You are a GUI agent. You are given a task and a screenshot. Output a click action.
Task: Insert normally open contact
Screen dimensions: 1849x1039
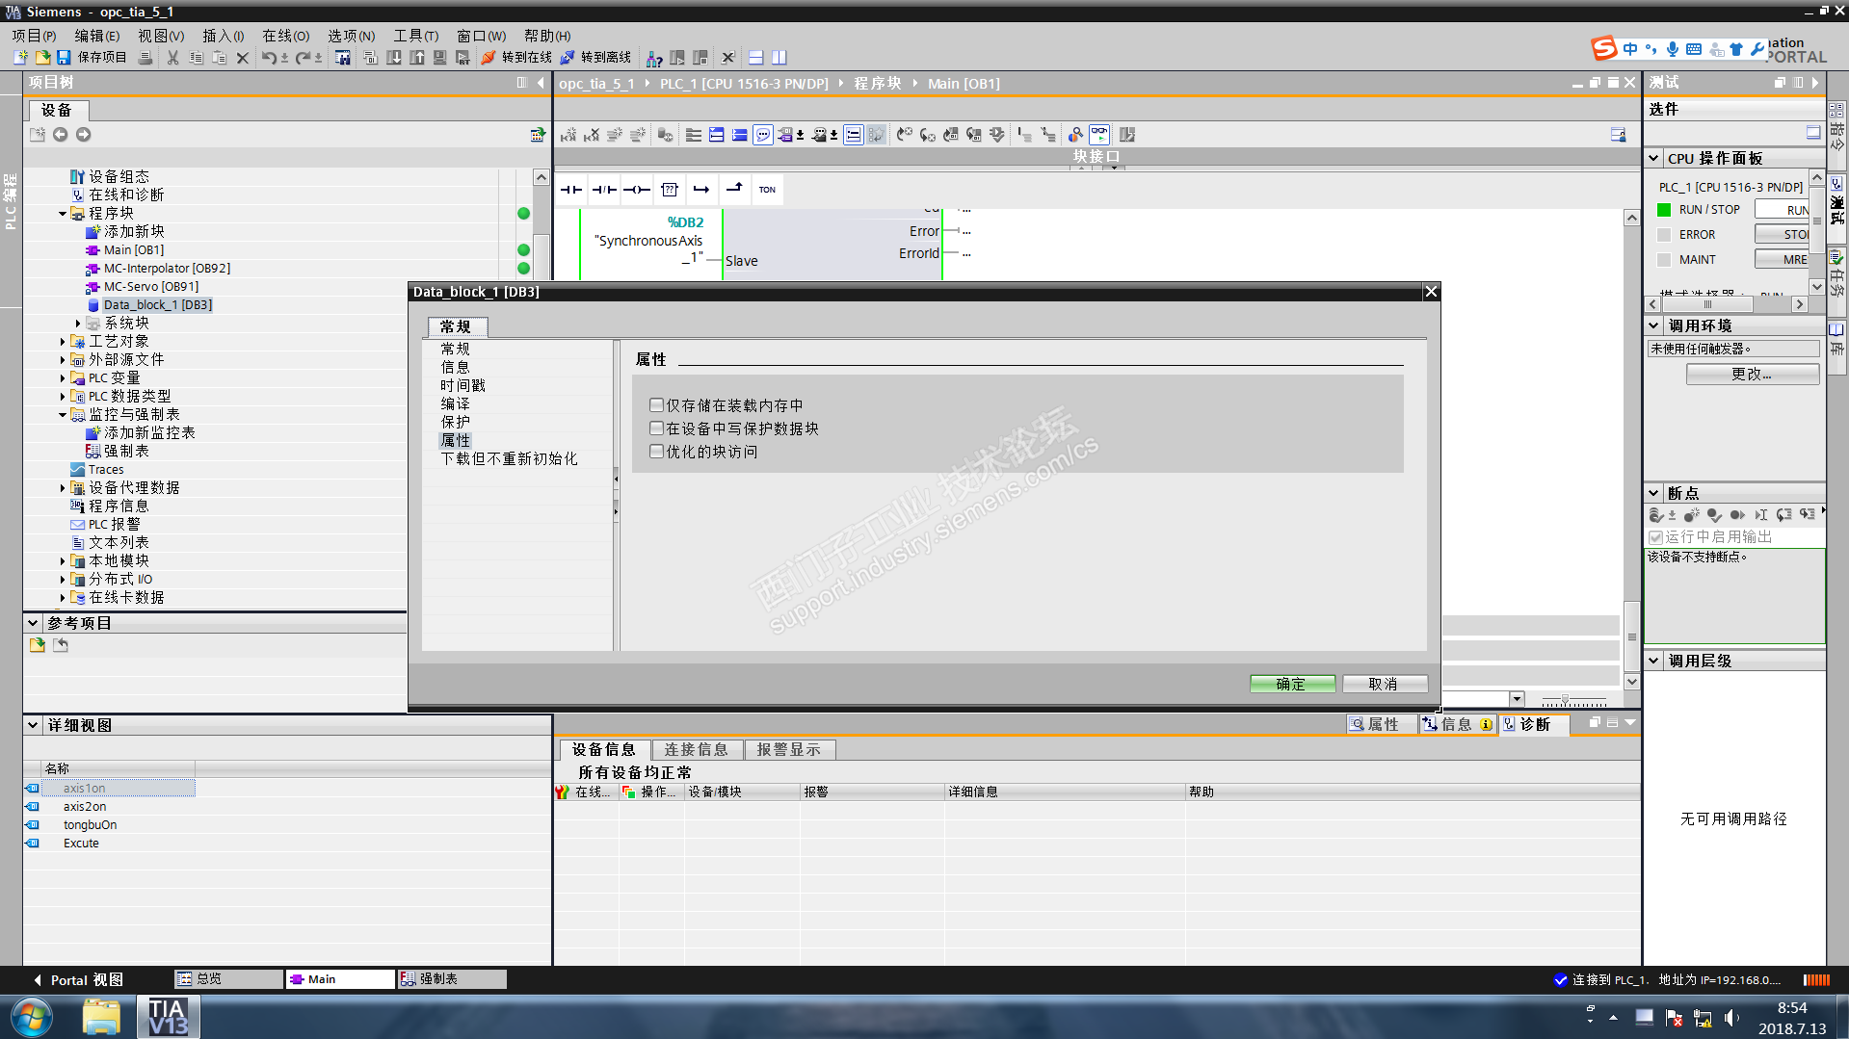point(571,190)
